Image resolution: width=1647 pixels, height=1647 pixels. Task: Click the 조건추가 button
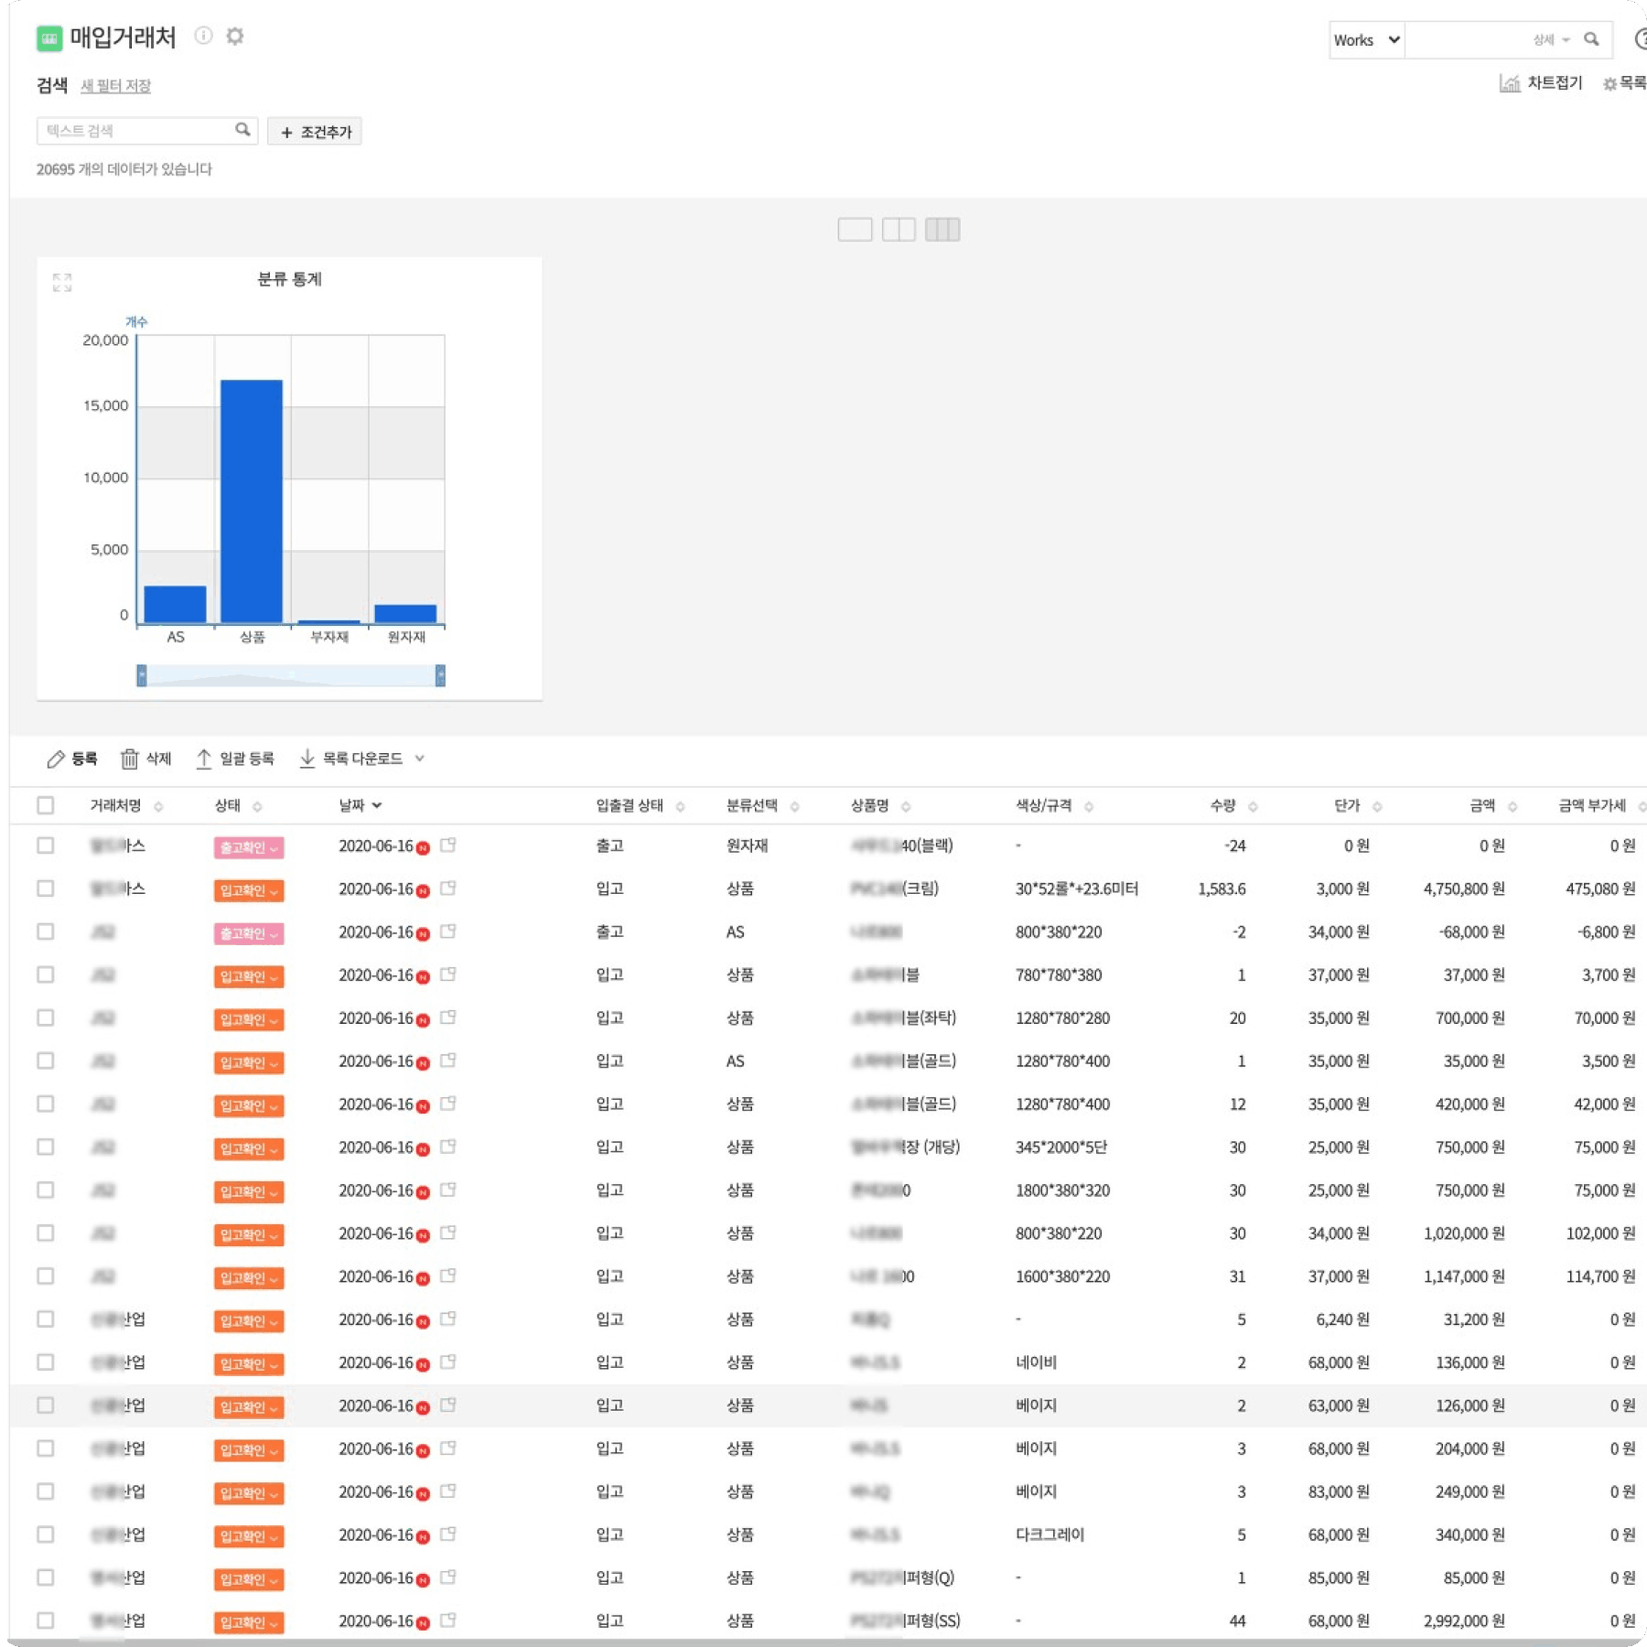pyautogui.click(x=315, y=132)
